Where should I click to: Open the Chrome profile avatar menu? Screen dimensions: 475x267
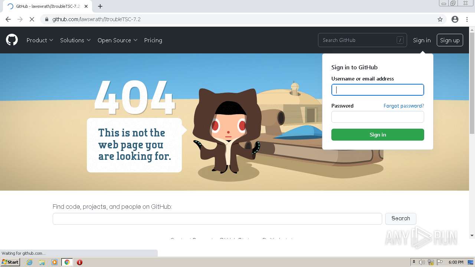[x=455, y=19]
